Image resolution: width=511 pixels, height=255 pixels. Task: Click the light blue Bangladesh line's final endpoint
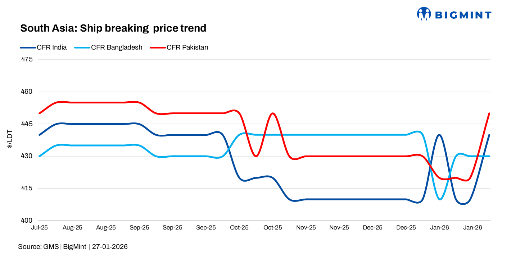tap(489, 156)
